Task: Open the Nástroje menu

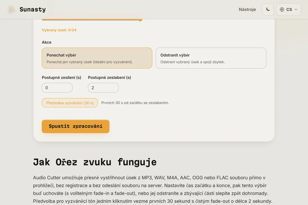Action: [x=247, y=10]
